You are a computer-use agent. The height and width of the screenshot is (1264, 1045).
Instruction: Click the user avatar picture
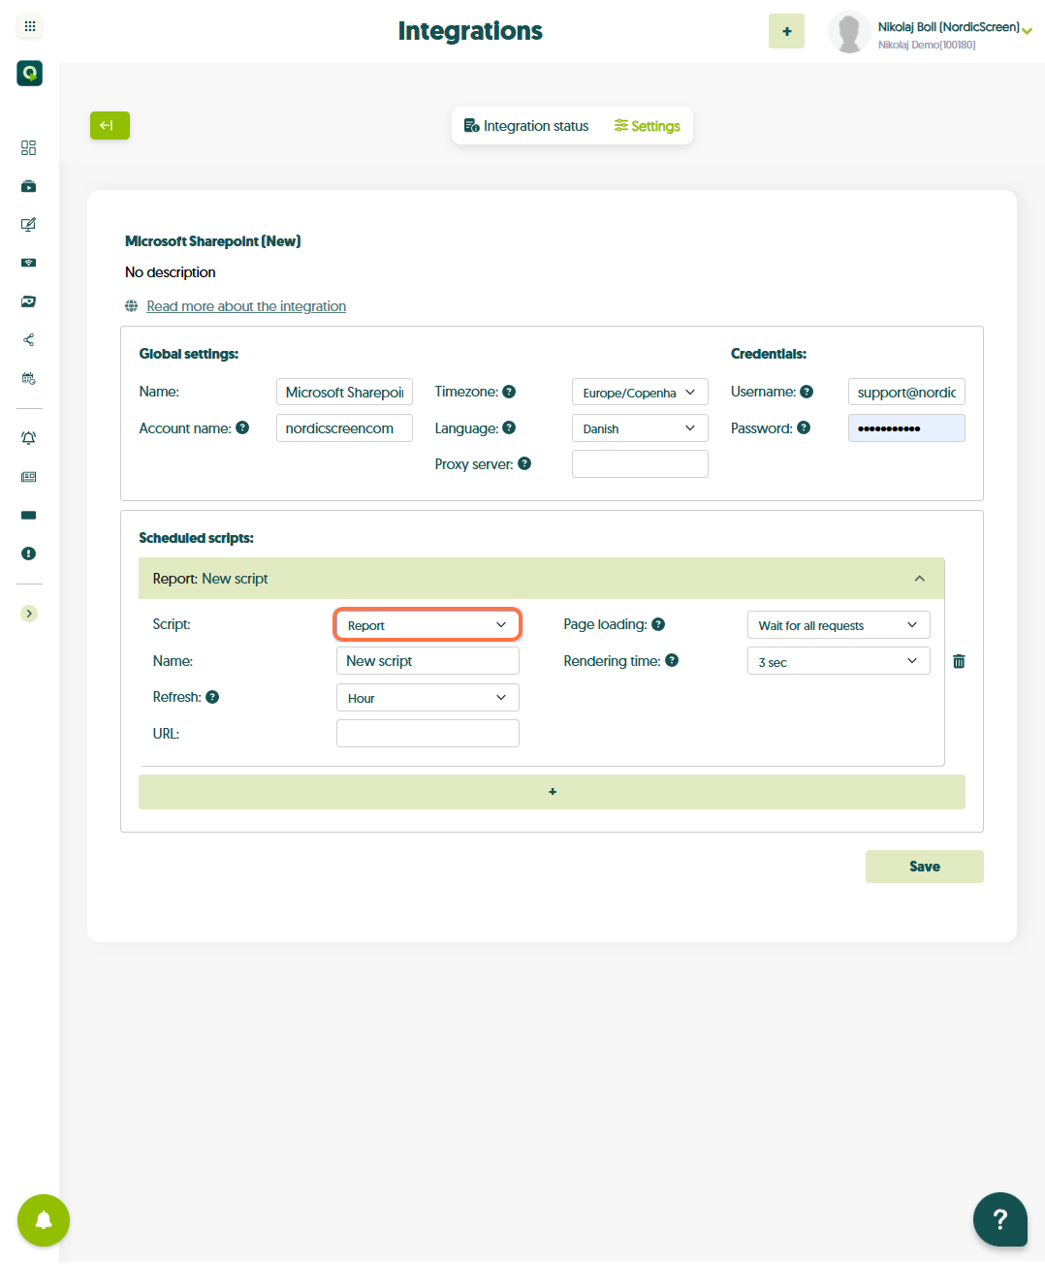coord(849,32)
